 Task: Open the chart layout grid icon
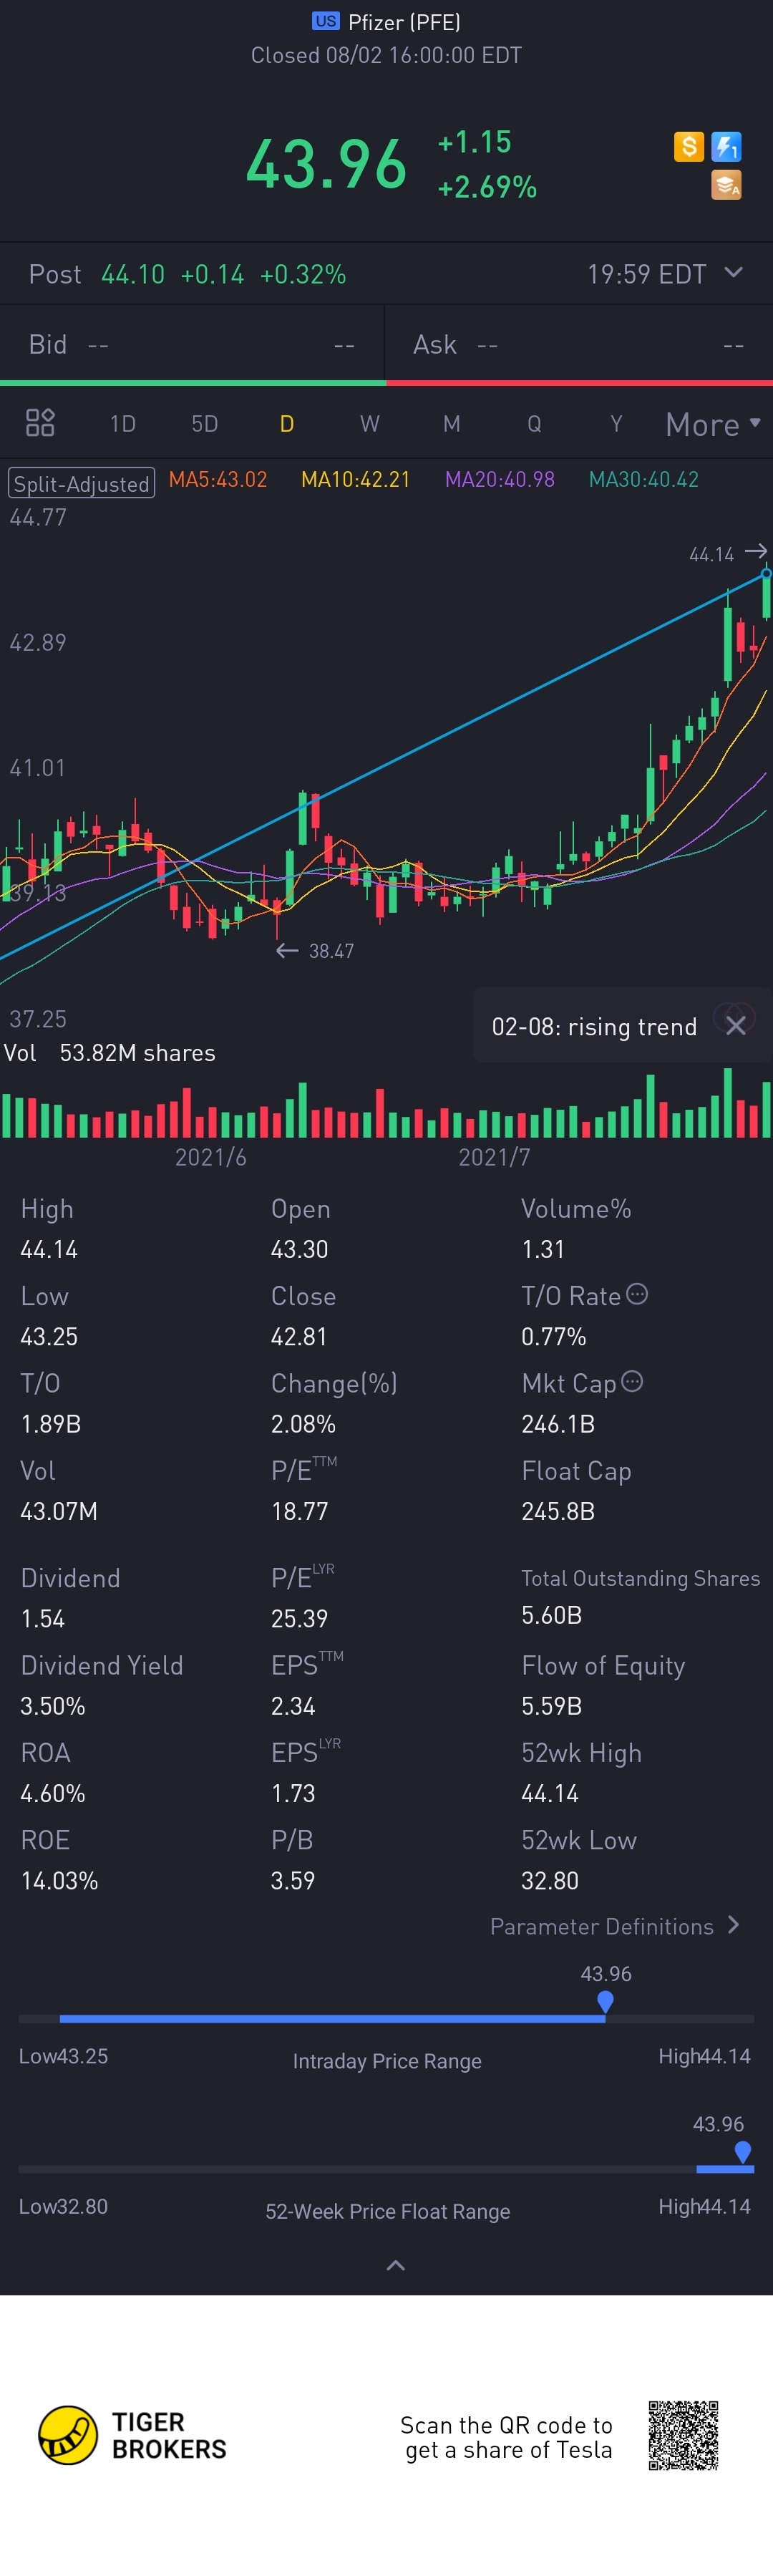(40, 423)
